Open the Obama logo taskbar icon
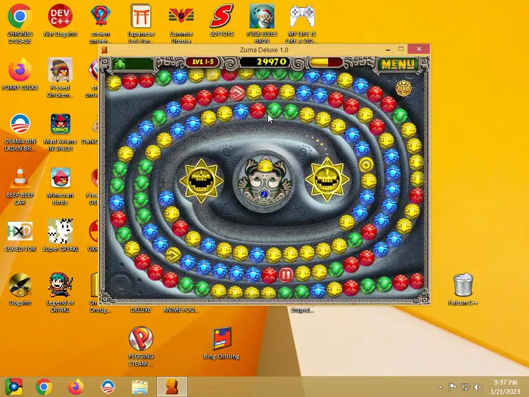 click(x=108, y=387)
